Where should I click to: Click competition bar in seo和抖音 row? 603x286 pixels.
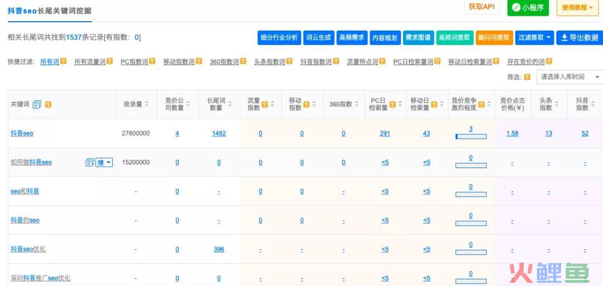tap(471, 194)
